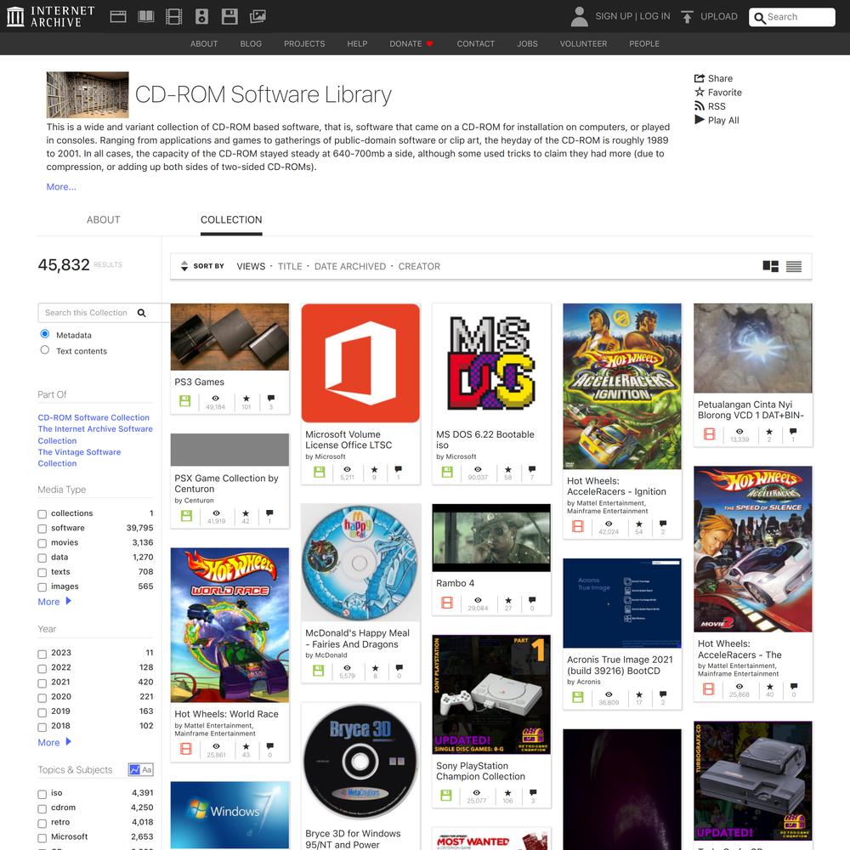Screen dimensions: 850x850
Task: Check the movies media type checkbox
Action: pos(42,543)
